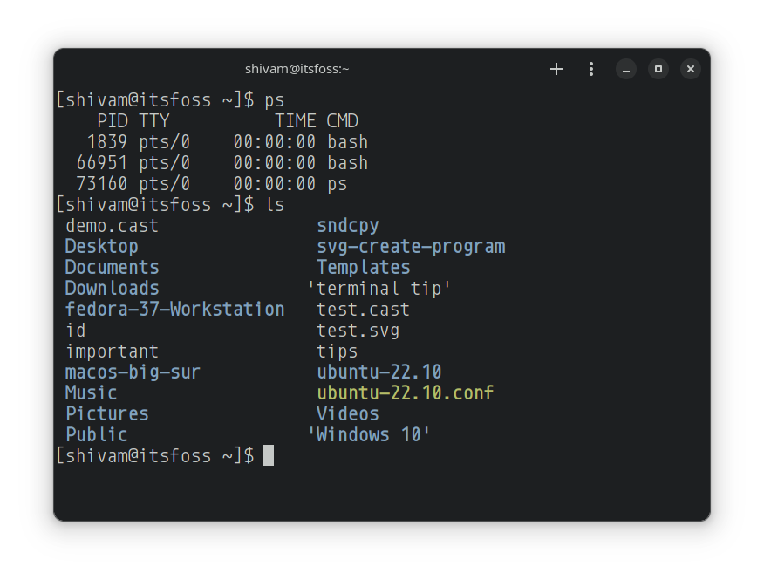Image resolution: width=764 pixels, height=580 pixels.
Task: Open the hamburger menu with three vertical dots
Action: (590, 68)
